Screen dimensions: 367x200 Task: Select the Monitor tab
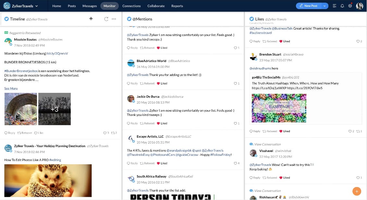110,6
